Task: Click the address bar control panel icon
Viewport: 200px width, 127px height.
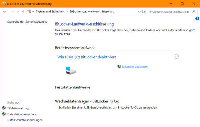Action: 29,11
